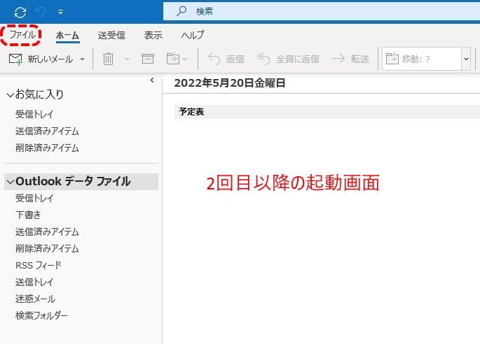Open 削除済みアイテム under Outlook データ ファイル
This screenshot has height=344, width=480.
(x=47, y=249)
